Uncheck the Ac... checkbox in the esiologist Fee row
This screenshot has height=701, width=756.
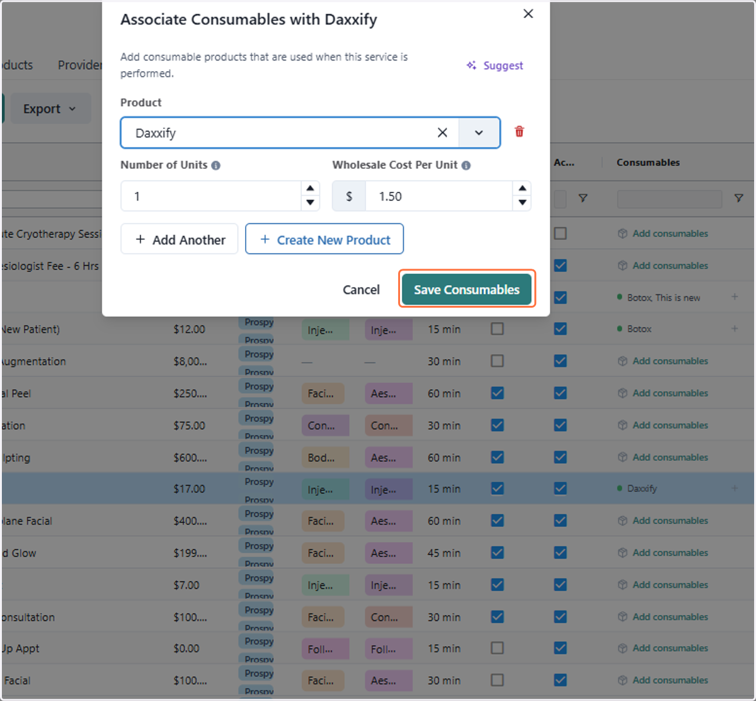560,266
